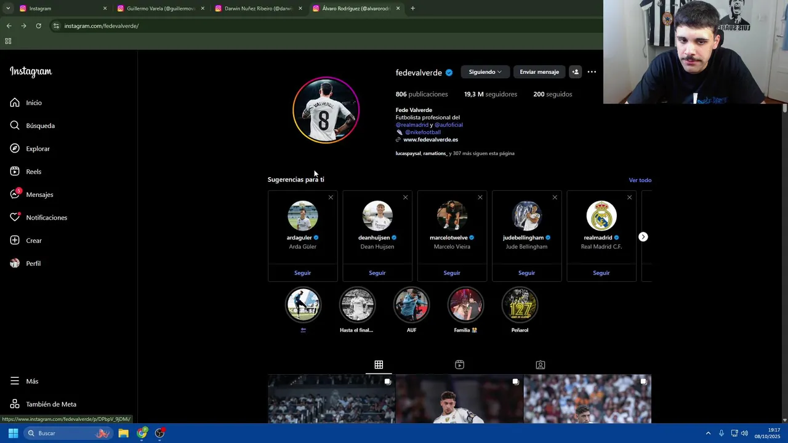
Task: Open the three-dot options menu on profile
Action: click(x=592, y=72)
